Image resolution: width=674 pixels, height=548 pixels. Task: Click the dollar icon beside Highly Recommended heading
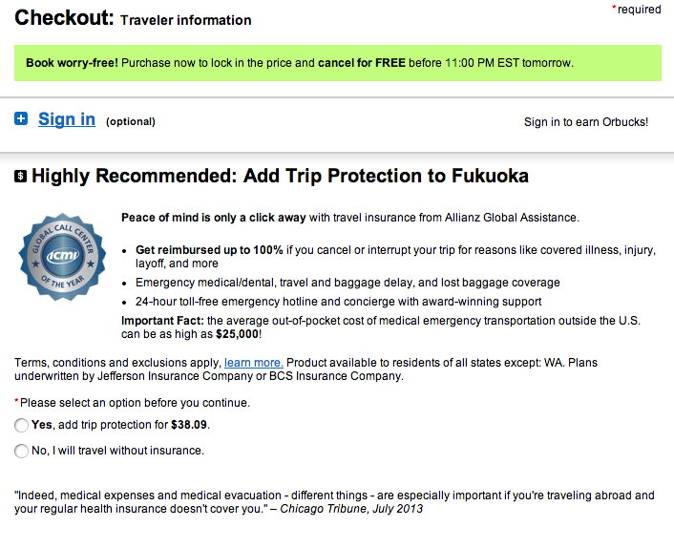point(21,176)
